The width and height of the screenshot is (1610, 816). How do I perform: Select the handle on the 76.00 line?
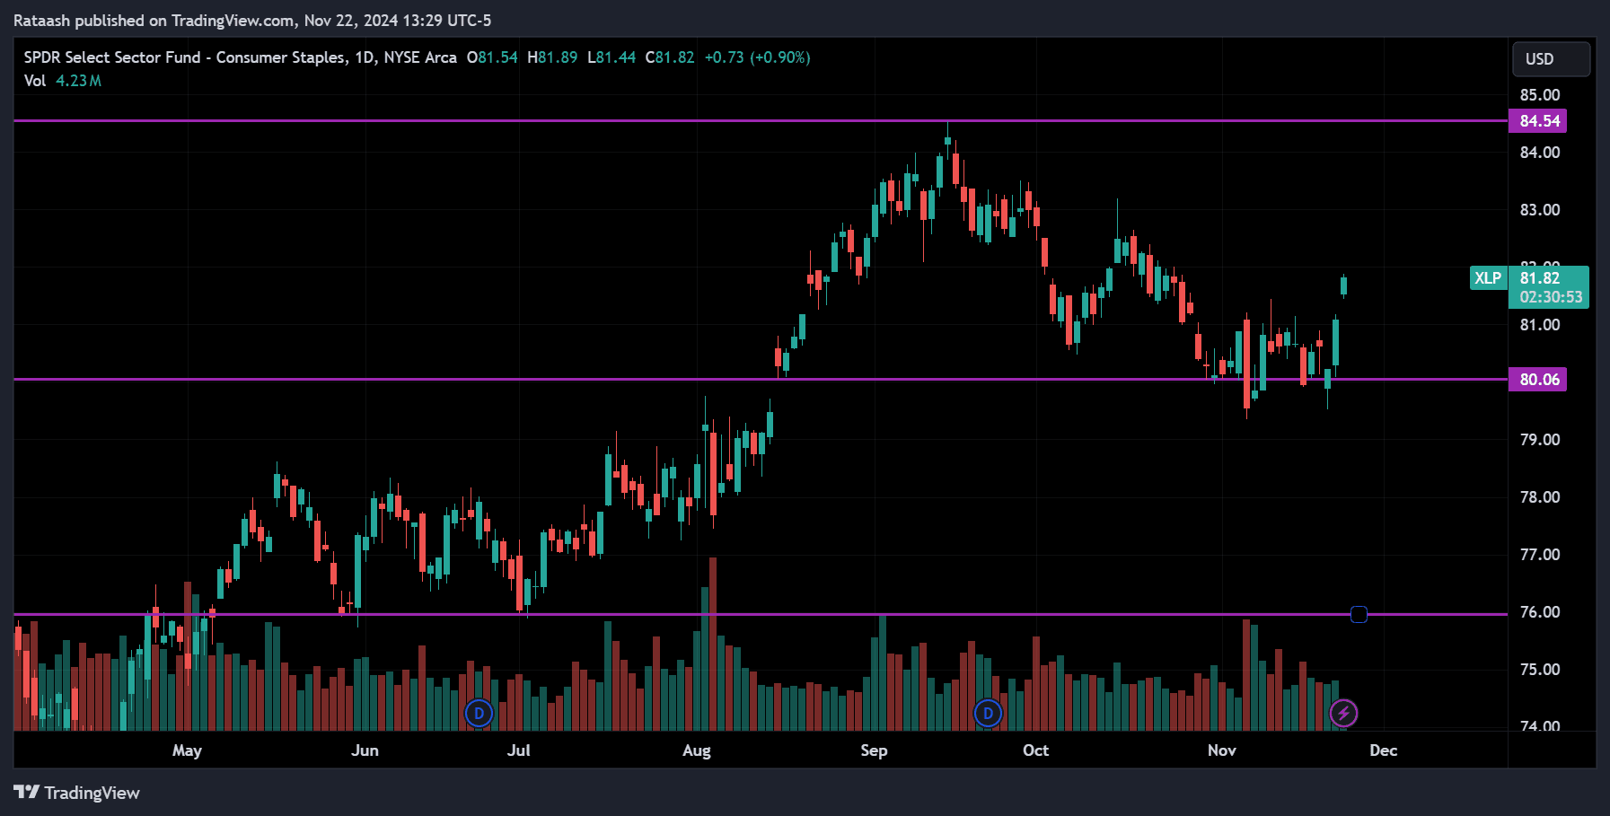pos(1359,614)
